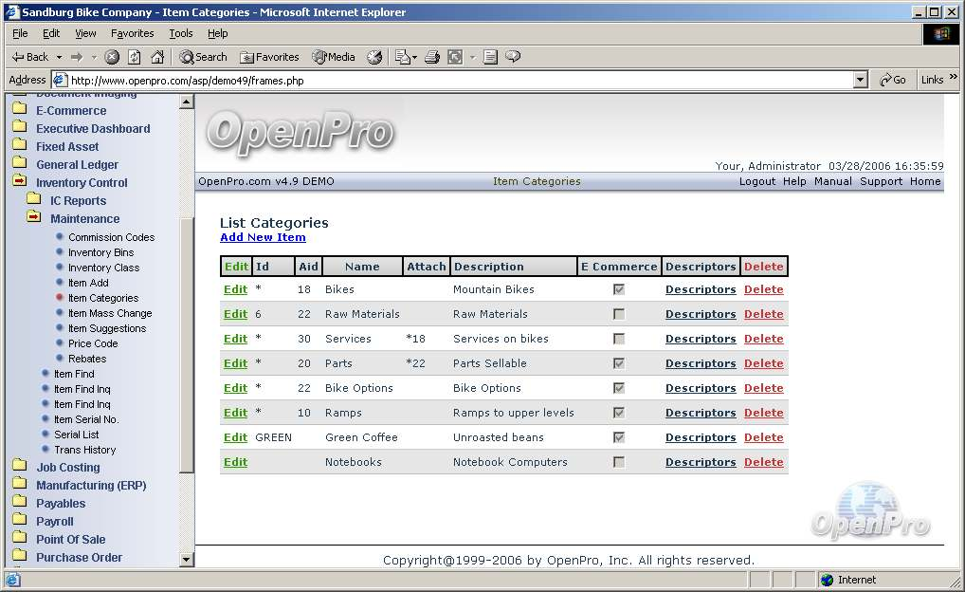Click the Mail toolbar icon
The image size is (965, 592).
[x=403, y=57]
